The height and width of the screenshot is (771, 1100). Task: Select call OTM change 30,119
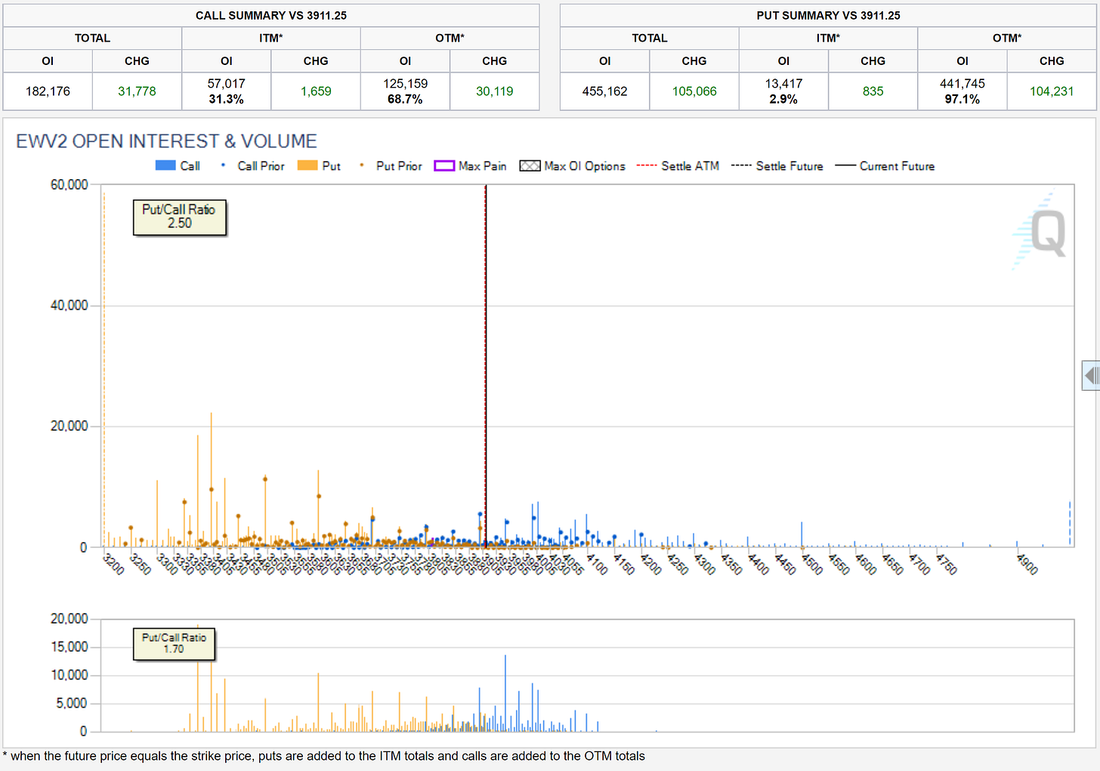click(x=495, y=91)
